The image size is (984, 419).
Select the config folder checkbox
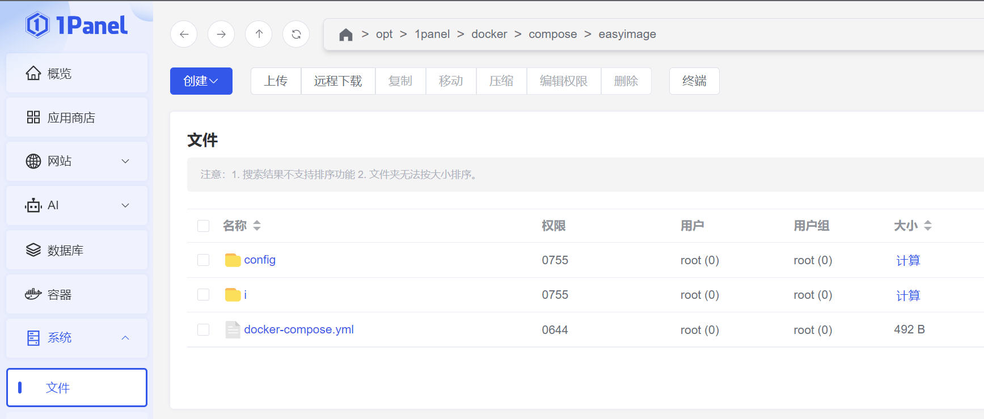point(203,260)
